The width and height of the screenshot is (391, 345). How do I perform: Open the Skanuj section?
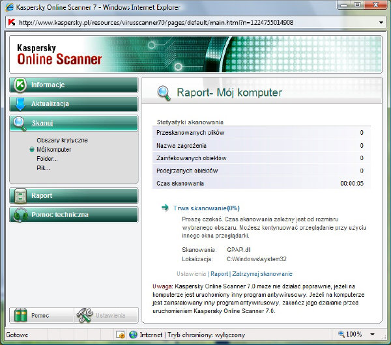pos(74,123)
